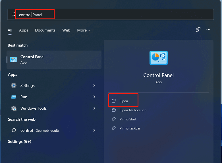Click the Control Panel title in preview pane
The height and width of the screenshot is (163, 222).
(158, 75)
